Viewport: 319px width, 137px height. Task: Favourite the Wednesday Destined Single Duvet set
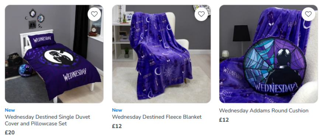94,14
